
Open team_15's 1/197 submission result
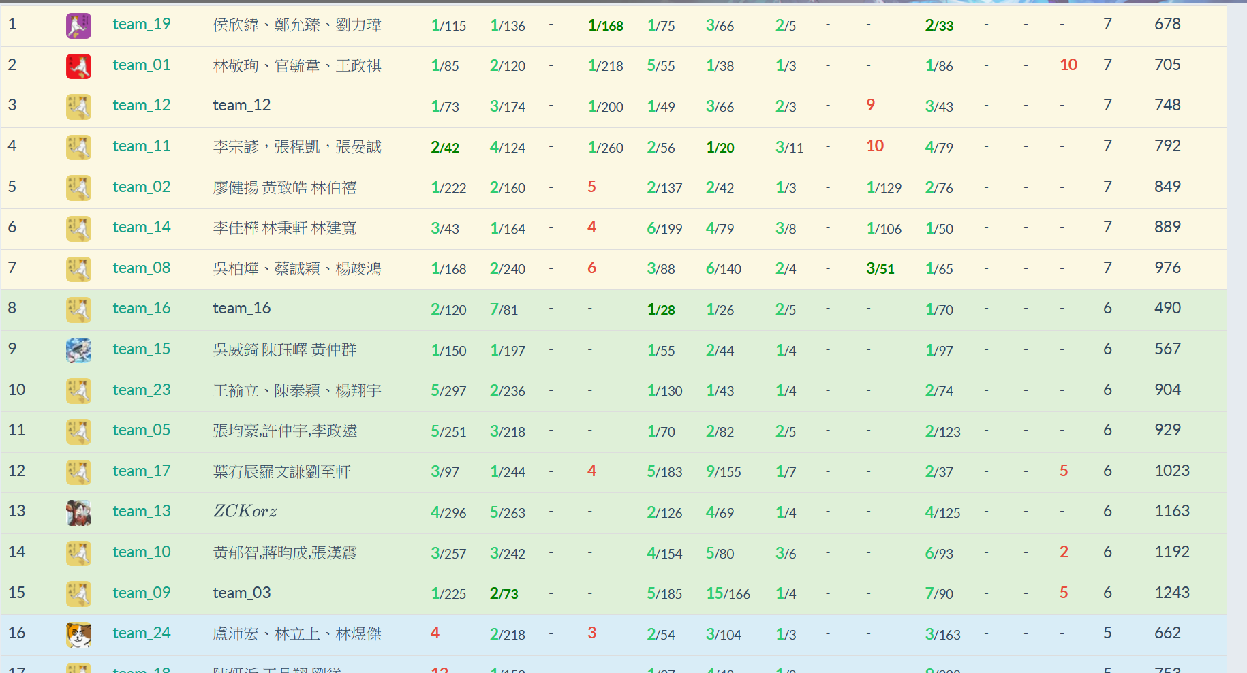[x=508, y=351]
